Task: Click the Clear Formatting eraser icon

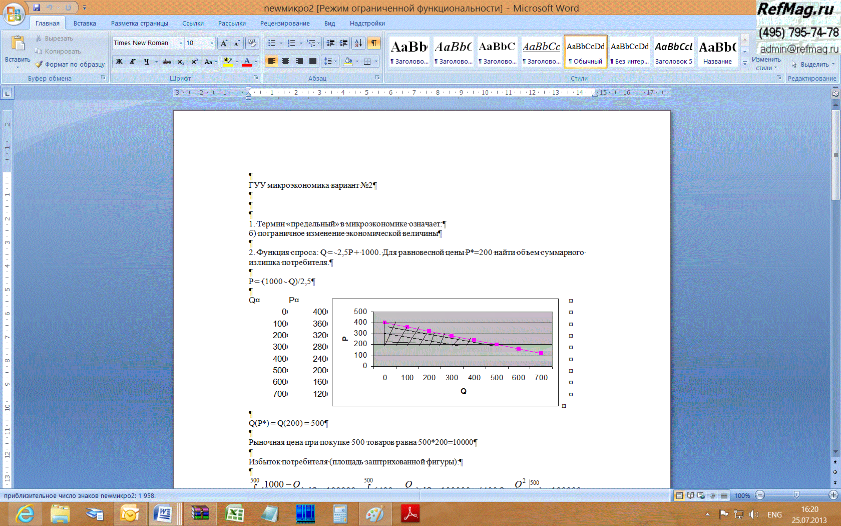Action: pos(252,43)
